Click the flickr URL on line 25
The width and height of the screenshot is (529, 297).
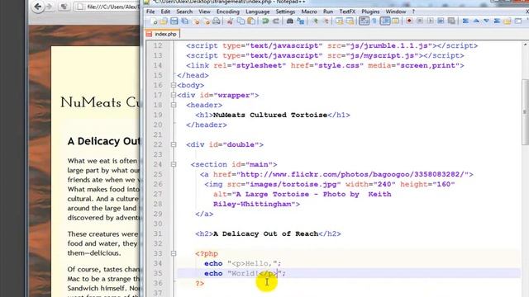[353, 174]
